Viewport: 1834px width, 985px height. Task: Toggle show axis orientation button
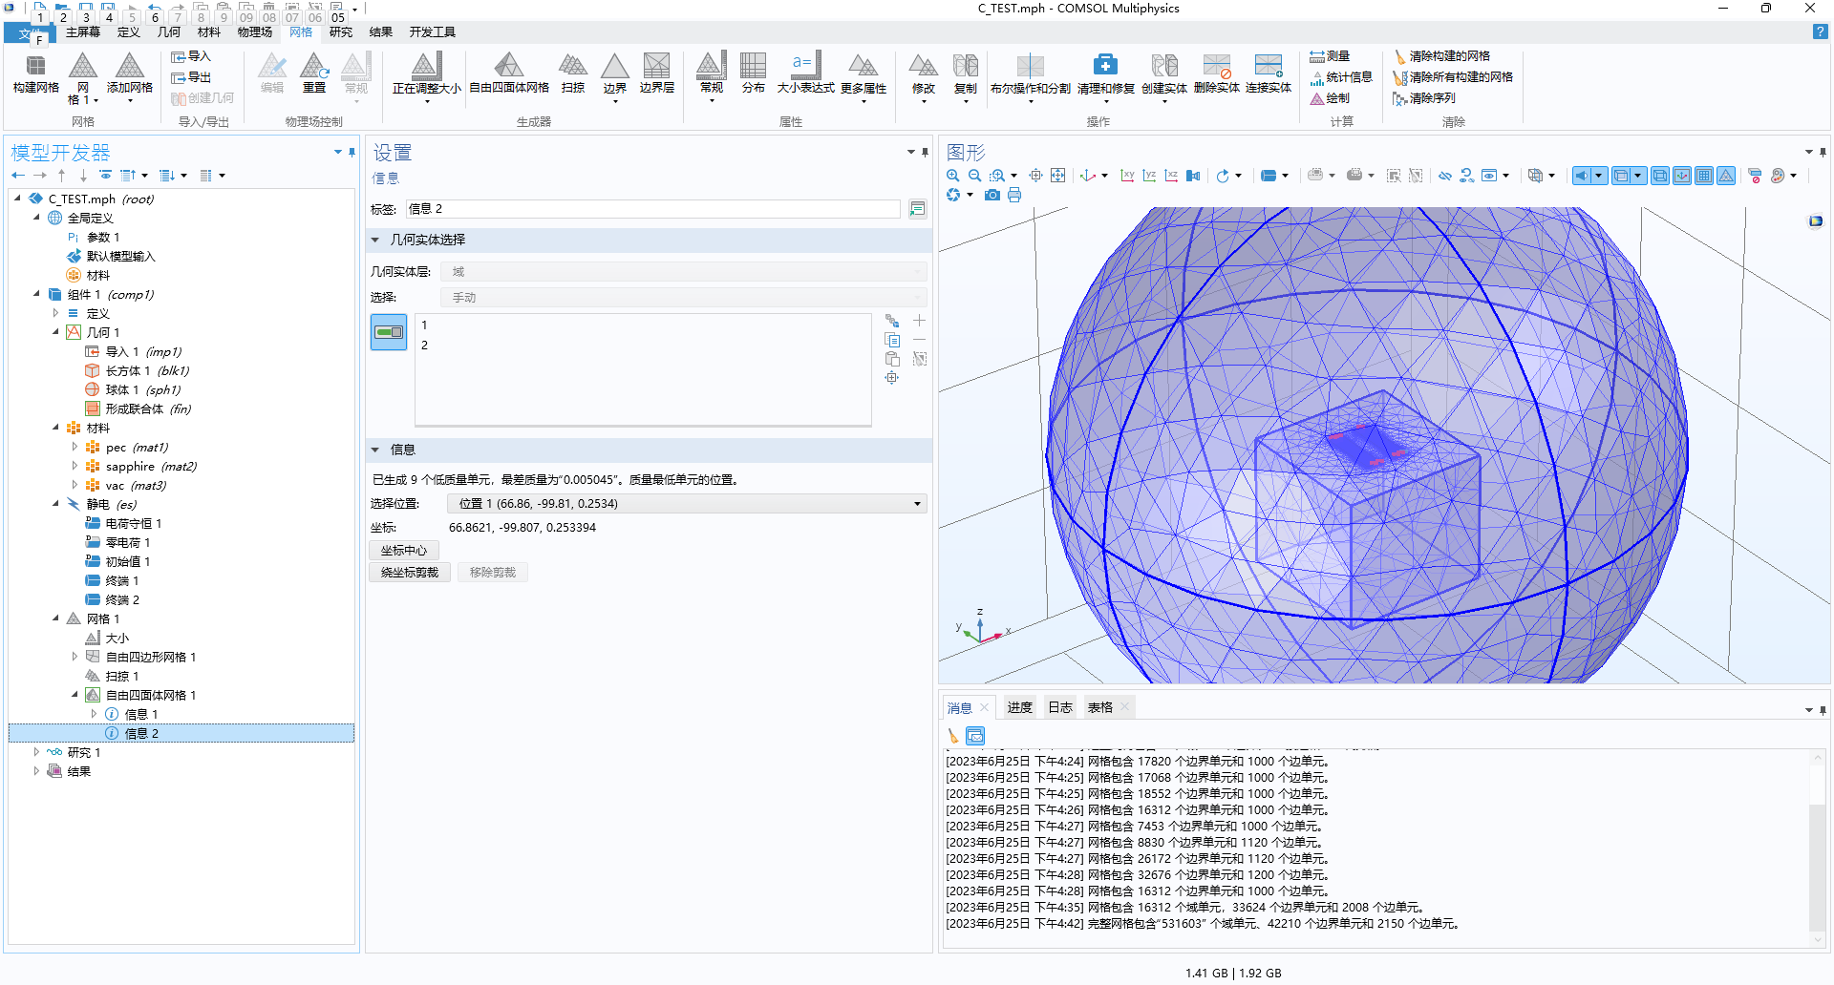pos(1682,176)
